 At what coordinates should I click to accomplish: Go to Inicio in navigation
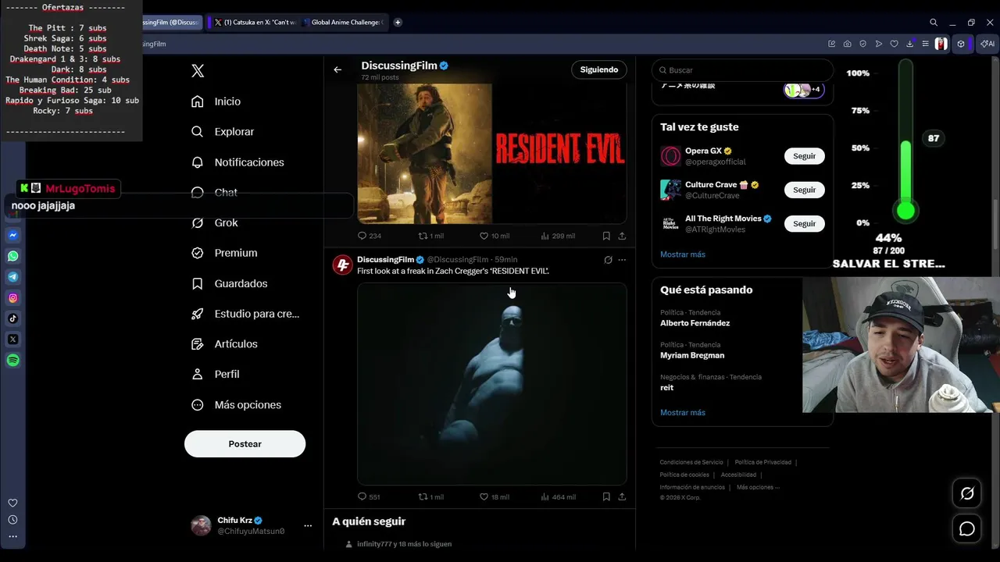(x=216, y=101)
